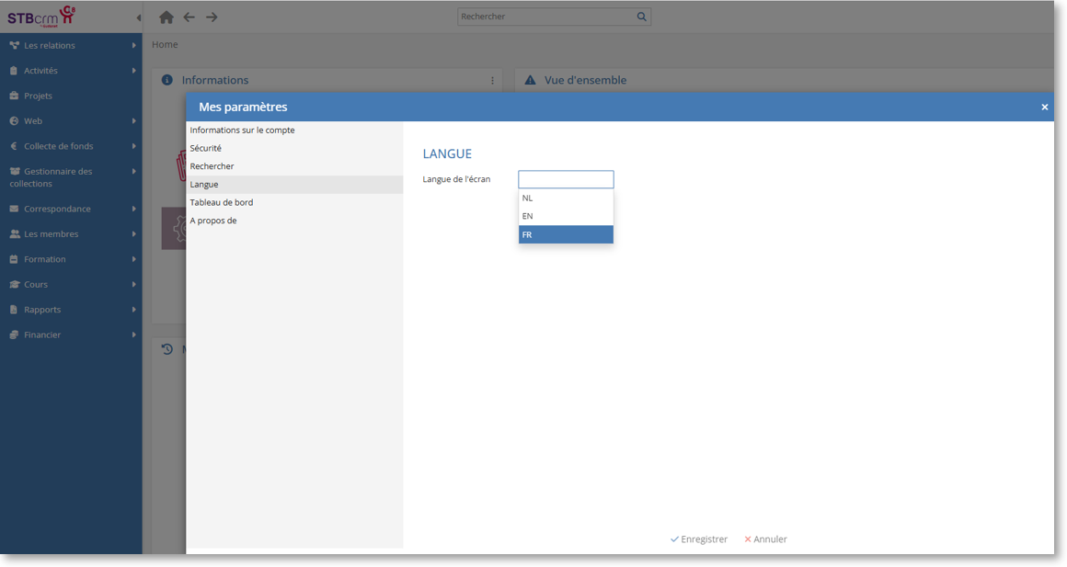Screen dimensions: 1067x567
Task: Click the STBcrm logo
Action: click(41, 17)
